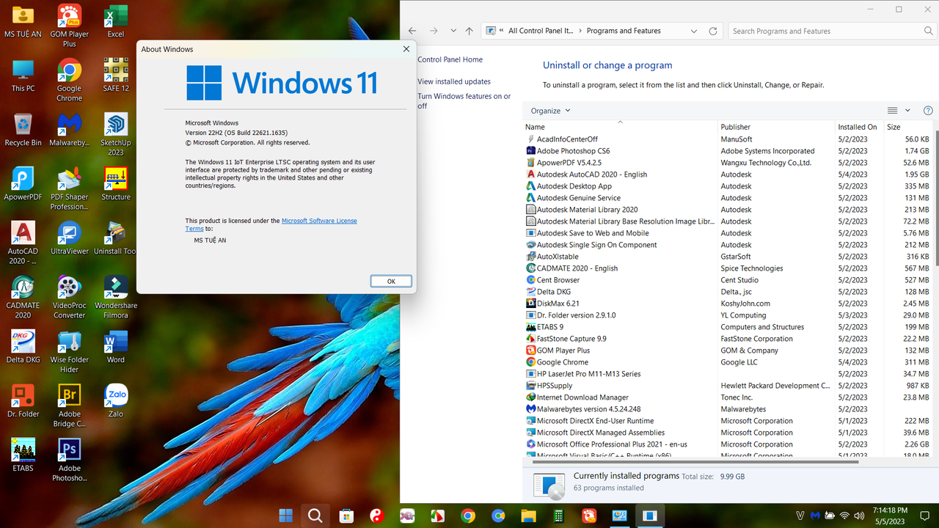
Task: Select the Zalo desktop shortcut
Action: click(116, 400)
